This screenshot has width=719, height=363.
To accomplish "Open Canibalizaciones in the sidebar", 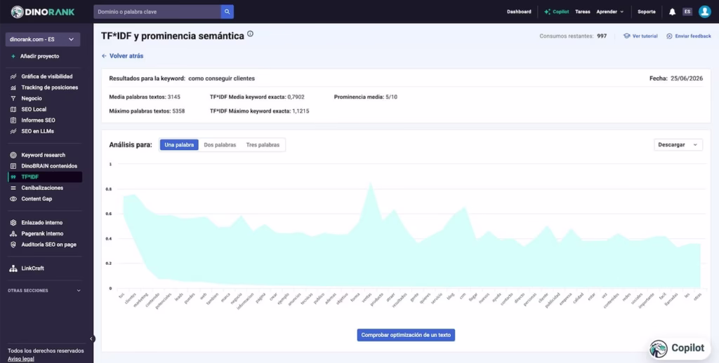I will click(42, 188).
